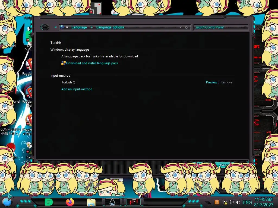The image size is (278, 208).
Task: Open Firefox from the taskbar
Action: pos(70,202)
